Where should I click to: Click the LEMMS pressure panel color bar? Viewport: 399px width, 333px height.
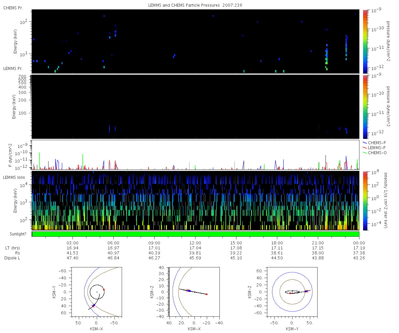(365, 107)
